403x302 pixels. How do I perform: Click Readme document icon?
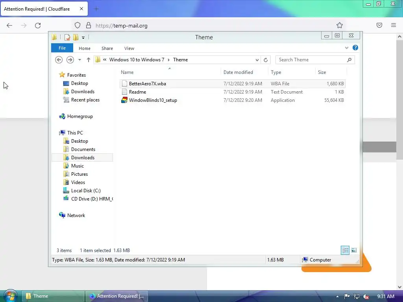point(124,92)
